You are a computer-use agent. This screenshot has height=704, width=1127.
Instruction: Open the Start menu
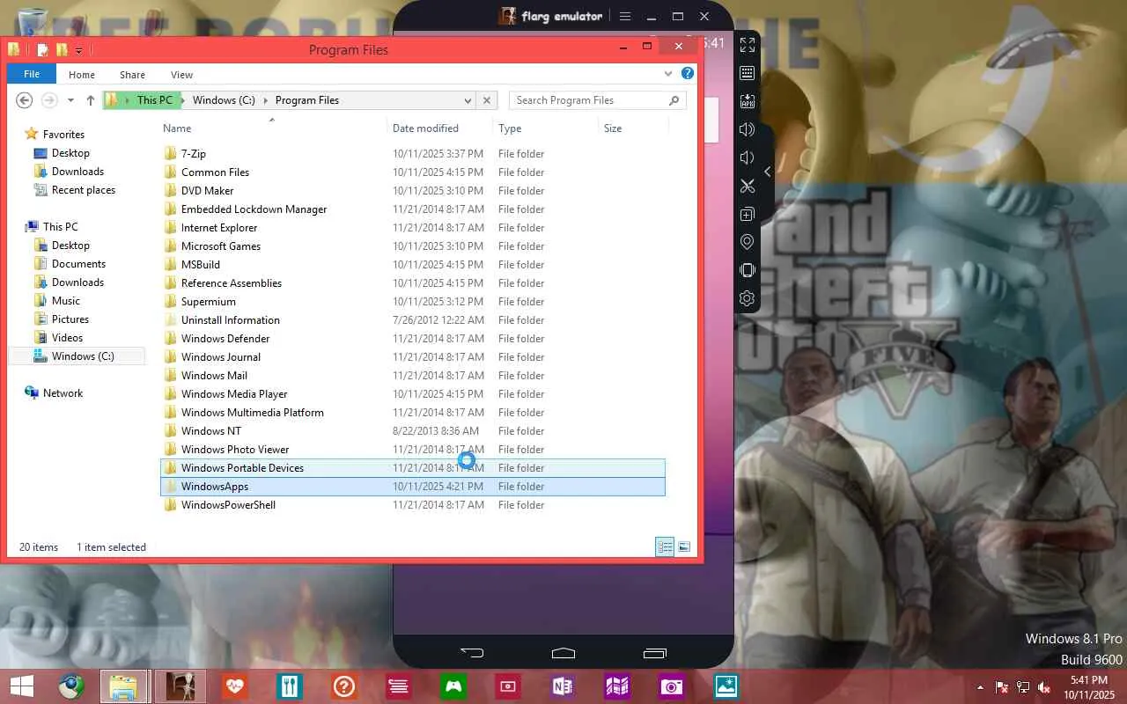(22, 686)
